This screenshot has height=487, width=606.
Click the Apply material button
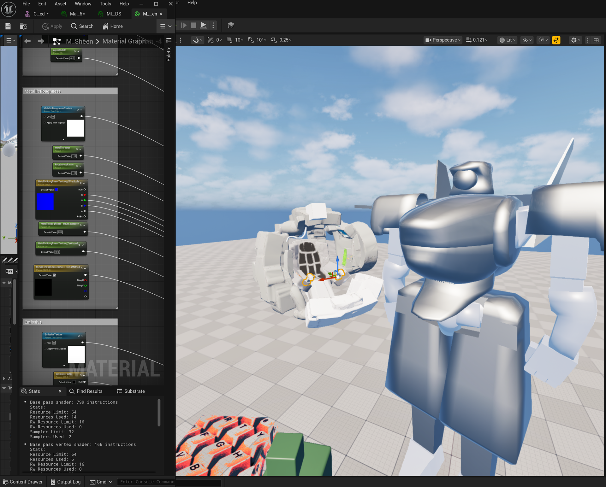(x=52, y=26)
